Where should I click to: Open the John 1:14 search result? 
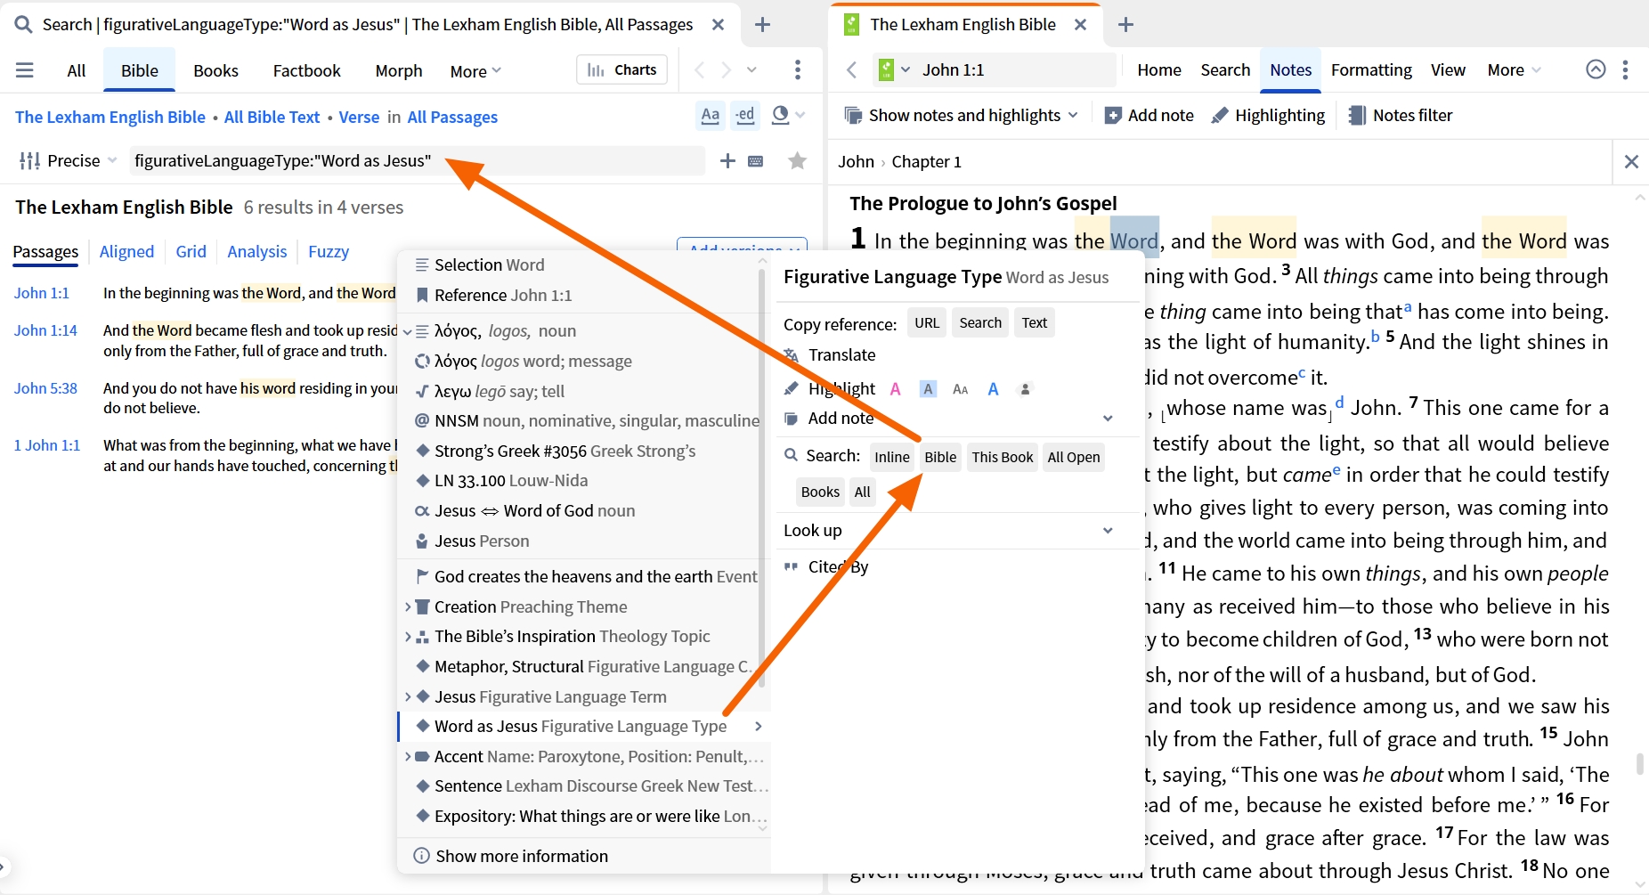[x=45, y=330]
